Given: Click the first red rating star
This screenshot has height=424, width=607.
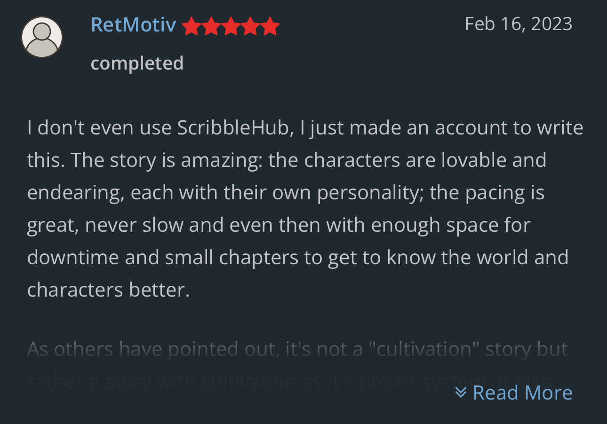Looking at the screenshot, I should [191, 26].
